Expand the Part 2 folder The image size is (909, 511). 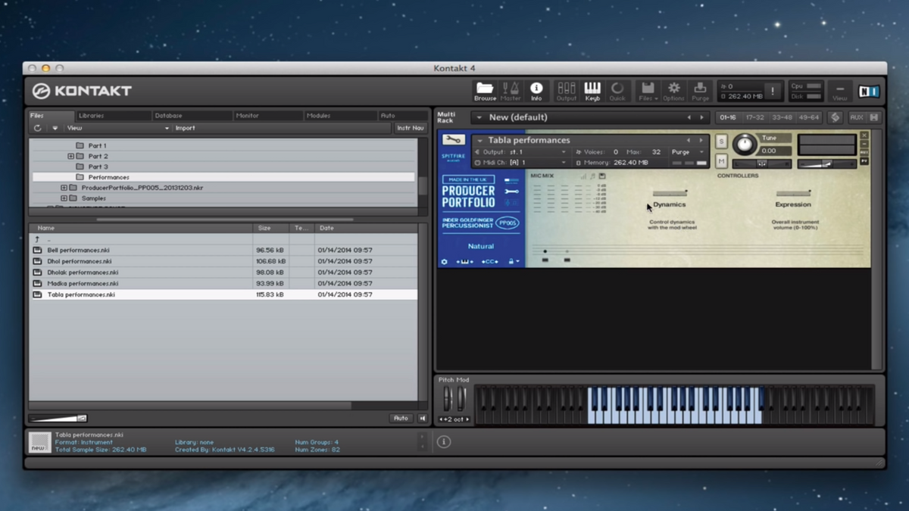click(71, 156)
